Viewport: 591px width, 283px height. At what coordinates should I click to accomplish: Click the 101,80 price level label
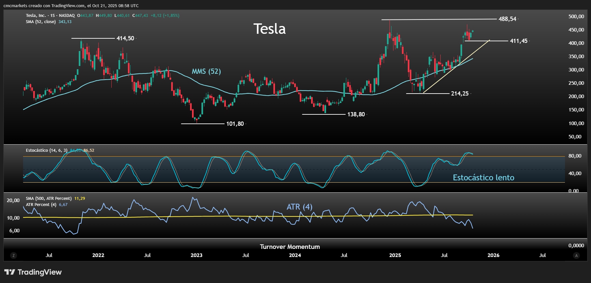tap(235, 124)
